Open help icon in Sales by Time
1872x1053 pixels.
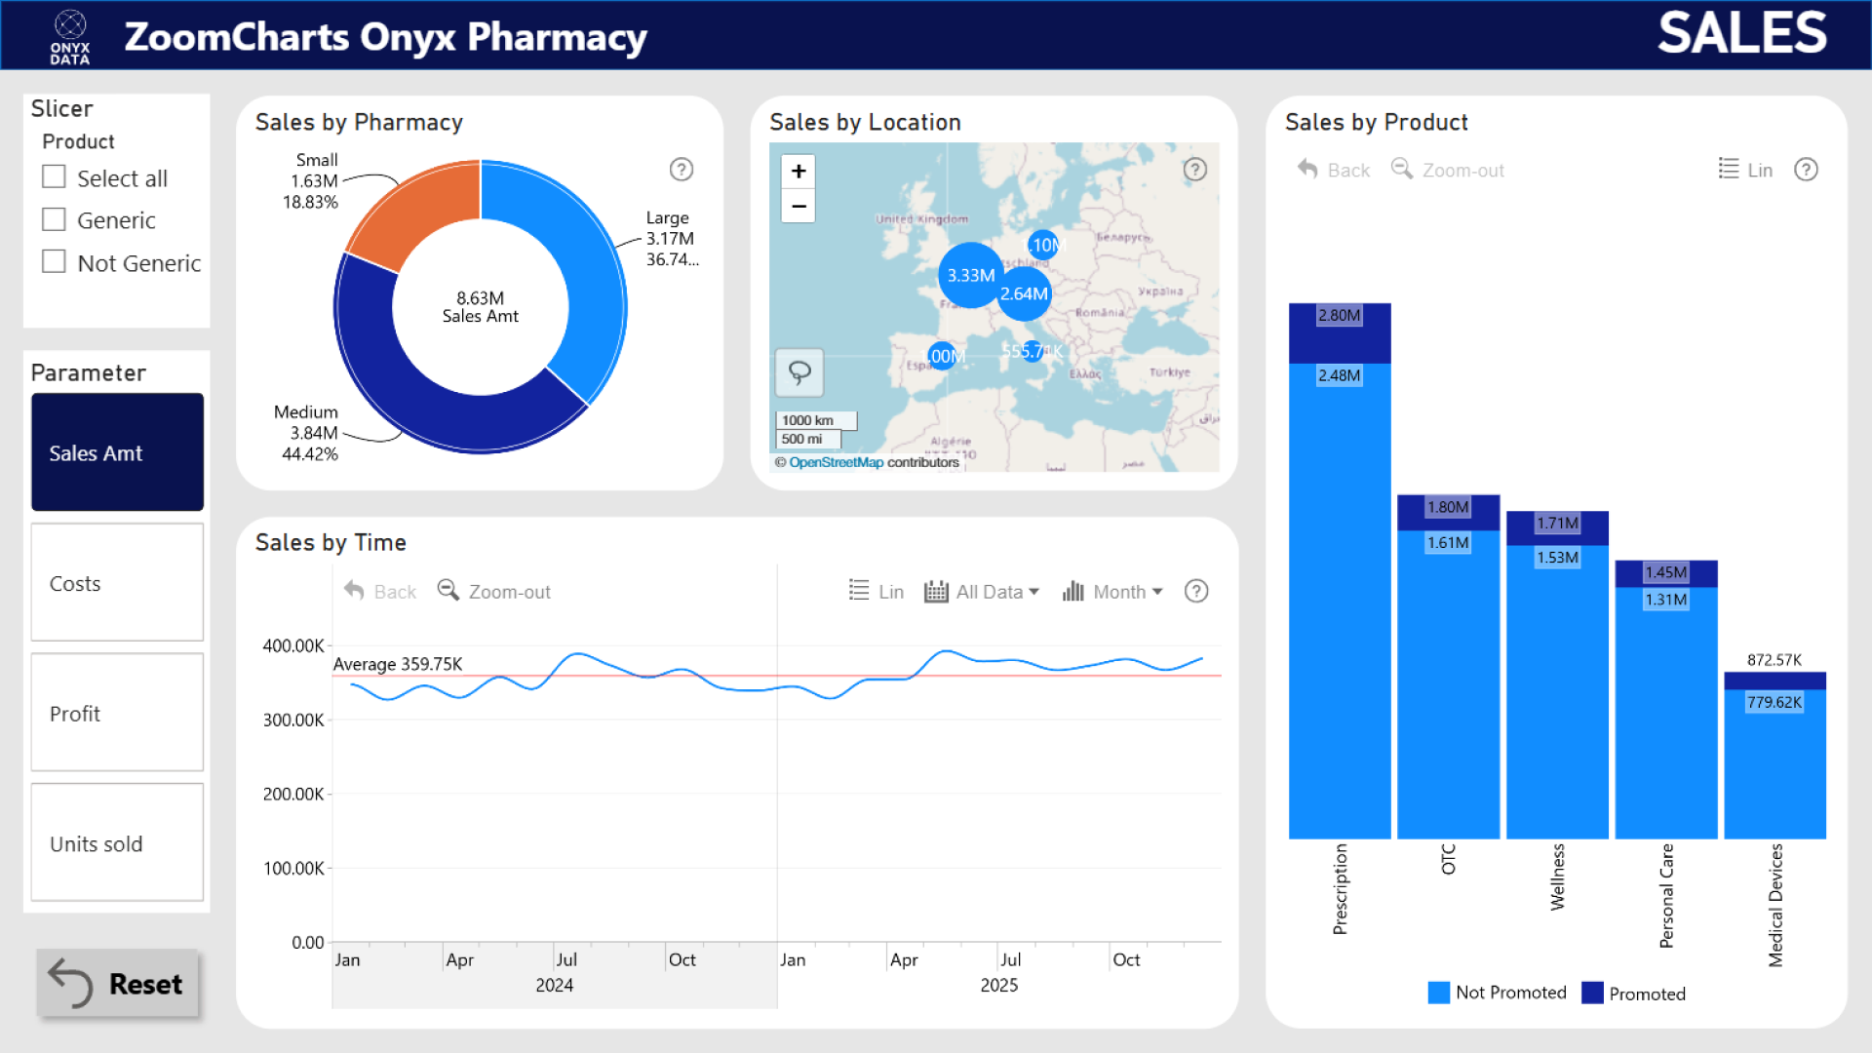tap(1196, 592)
